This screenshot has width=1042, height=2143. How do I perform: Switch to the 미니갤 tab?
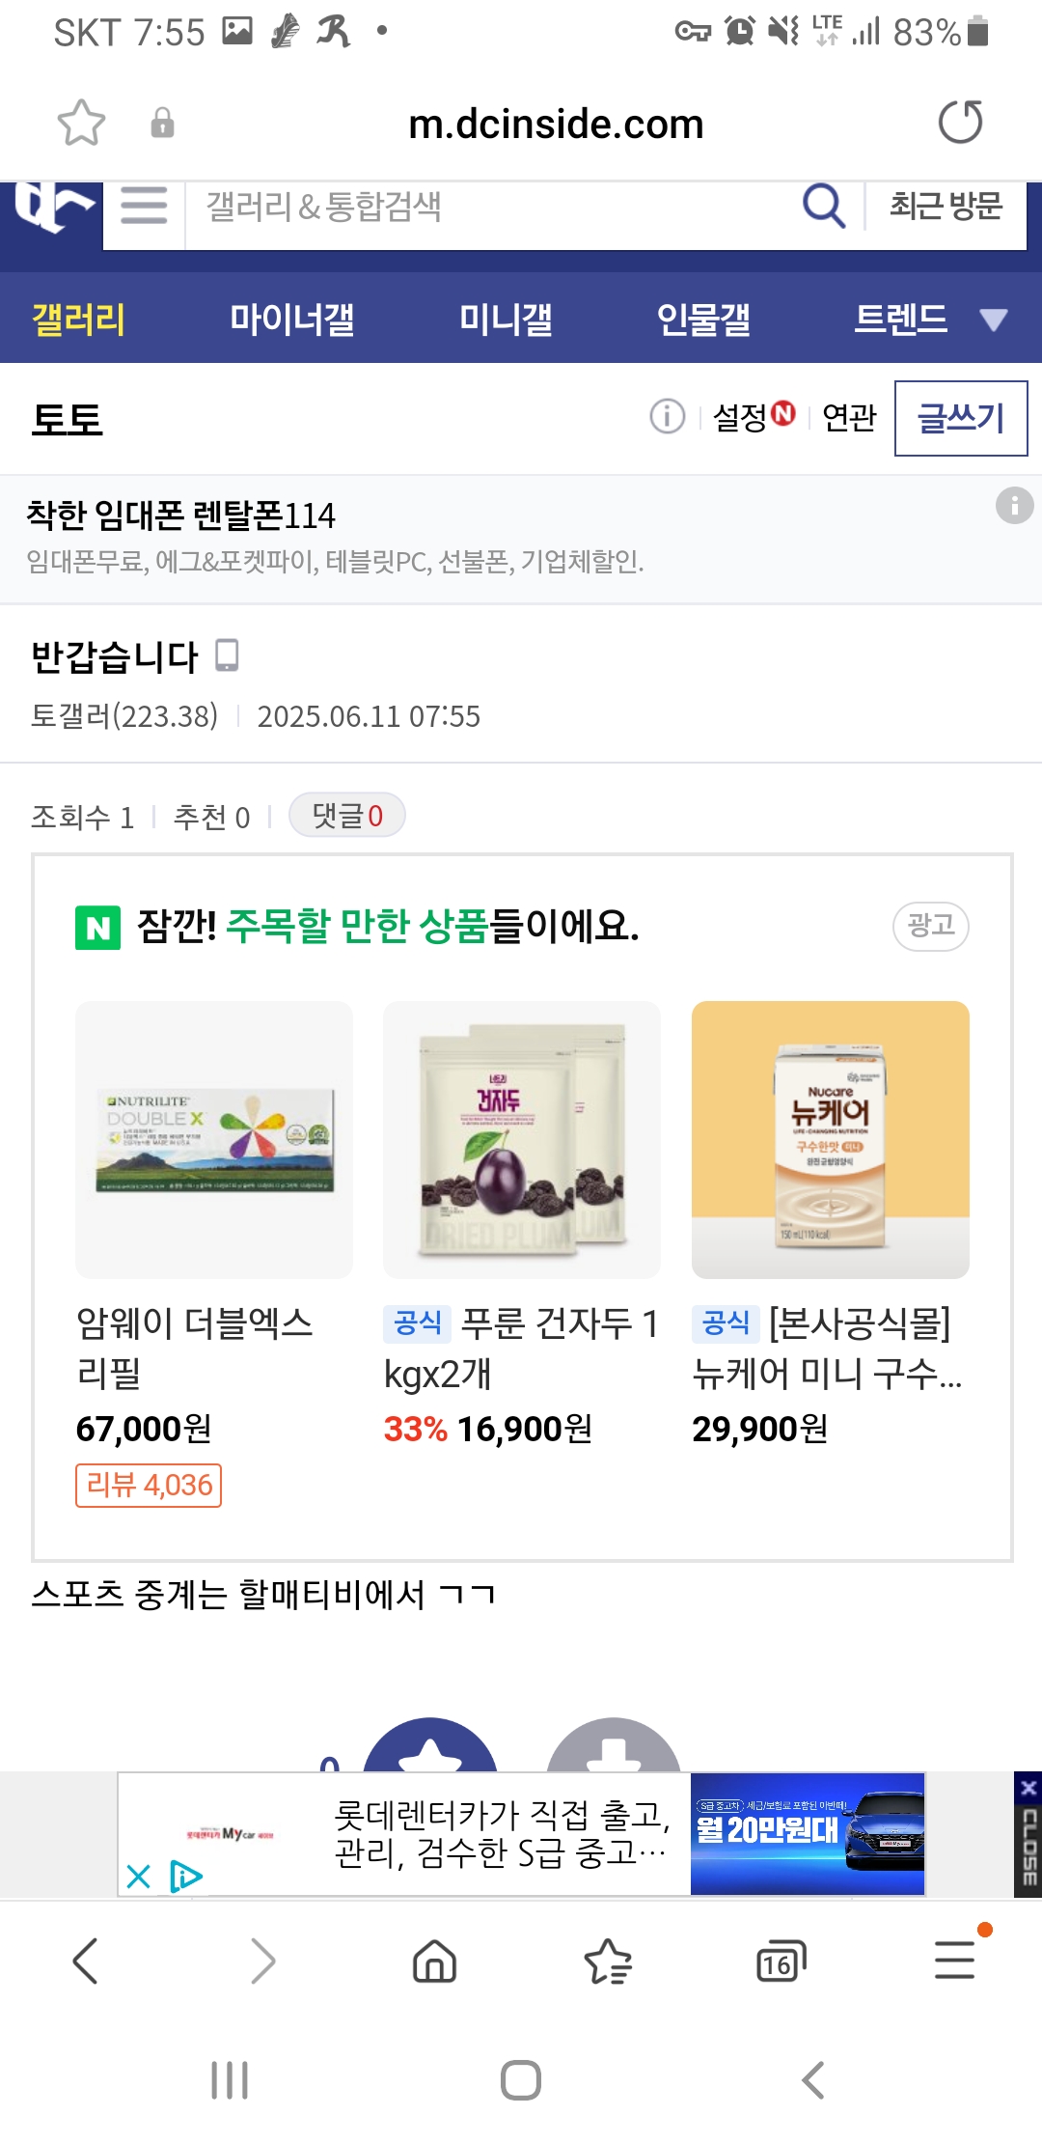click(506, 320)
